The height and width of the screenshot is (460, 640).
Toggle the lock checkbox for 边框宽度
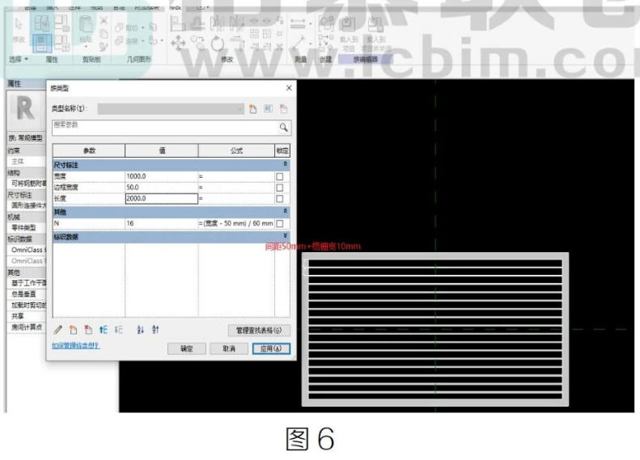coord(280,188)
